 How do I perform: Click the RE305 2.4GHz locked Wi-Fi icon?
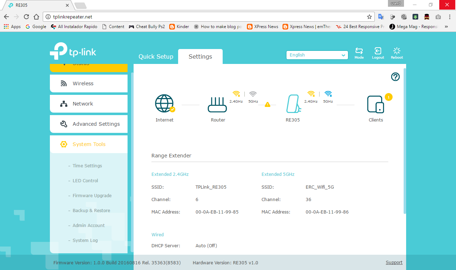[x=311, y=94]
